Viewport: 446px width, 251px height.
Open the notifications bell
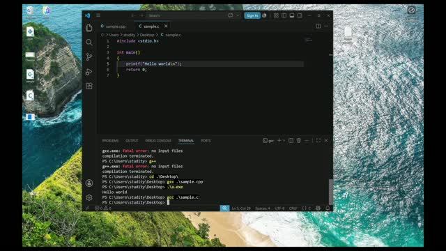pos(328,208)
